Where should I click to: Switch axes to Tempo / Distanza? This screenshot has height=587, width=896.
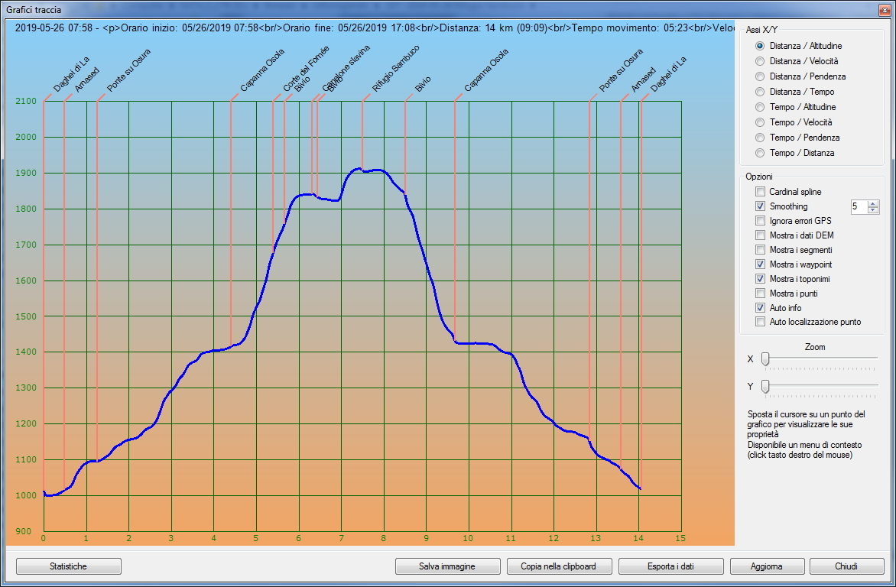pos(760,153)
